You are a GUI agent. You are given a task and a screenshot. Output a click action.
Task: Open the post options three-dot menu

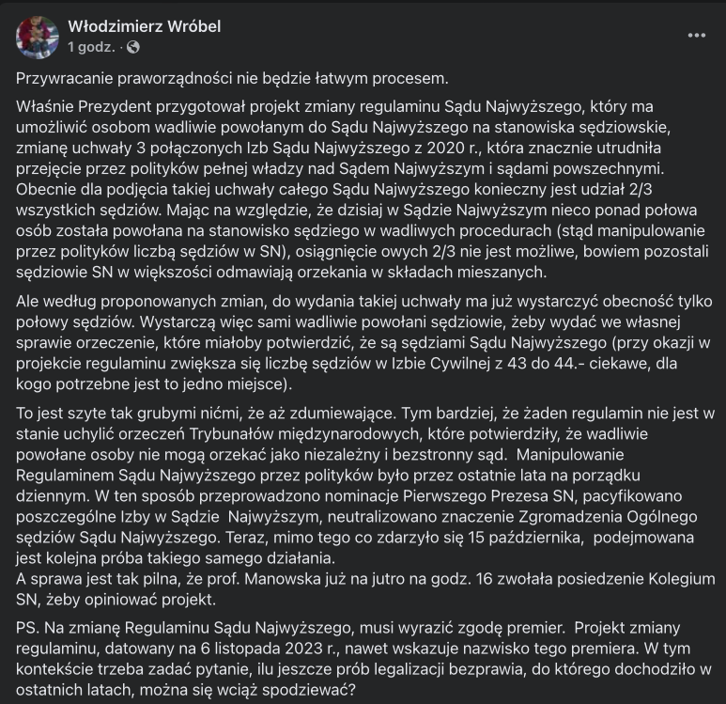pyautogui.click(x=696, y=35)
